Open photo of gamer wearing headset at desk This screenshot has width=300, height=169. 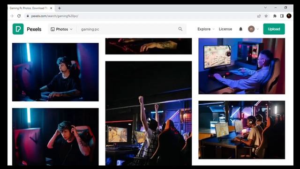tap(55, 72)
